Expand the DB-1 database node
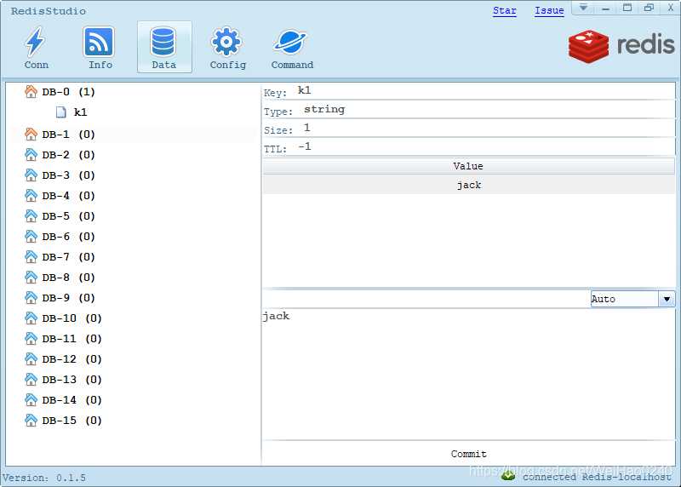Image resolution: width=681 pixels, height=487 pixels. tap(31, 134)
